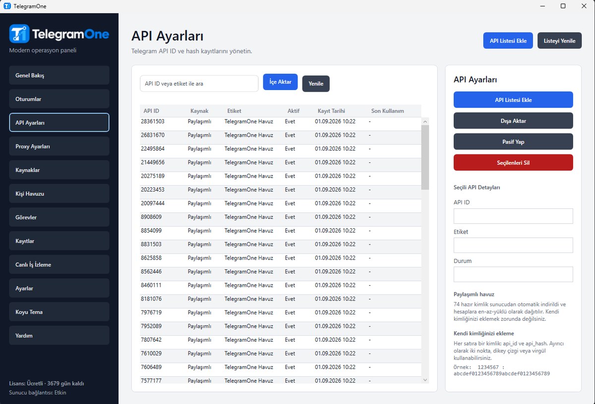Image resolution: width=595 pixels, height=404 pixels.
Task: Open Proxy Ayarları page
Action: pos(59,146)
